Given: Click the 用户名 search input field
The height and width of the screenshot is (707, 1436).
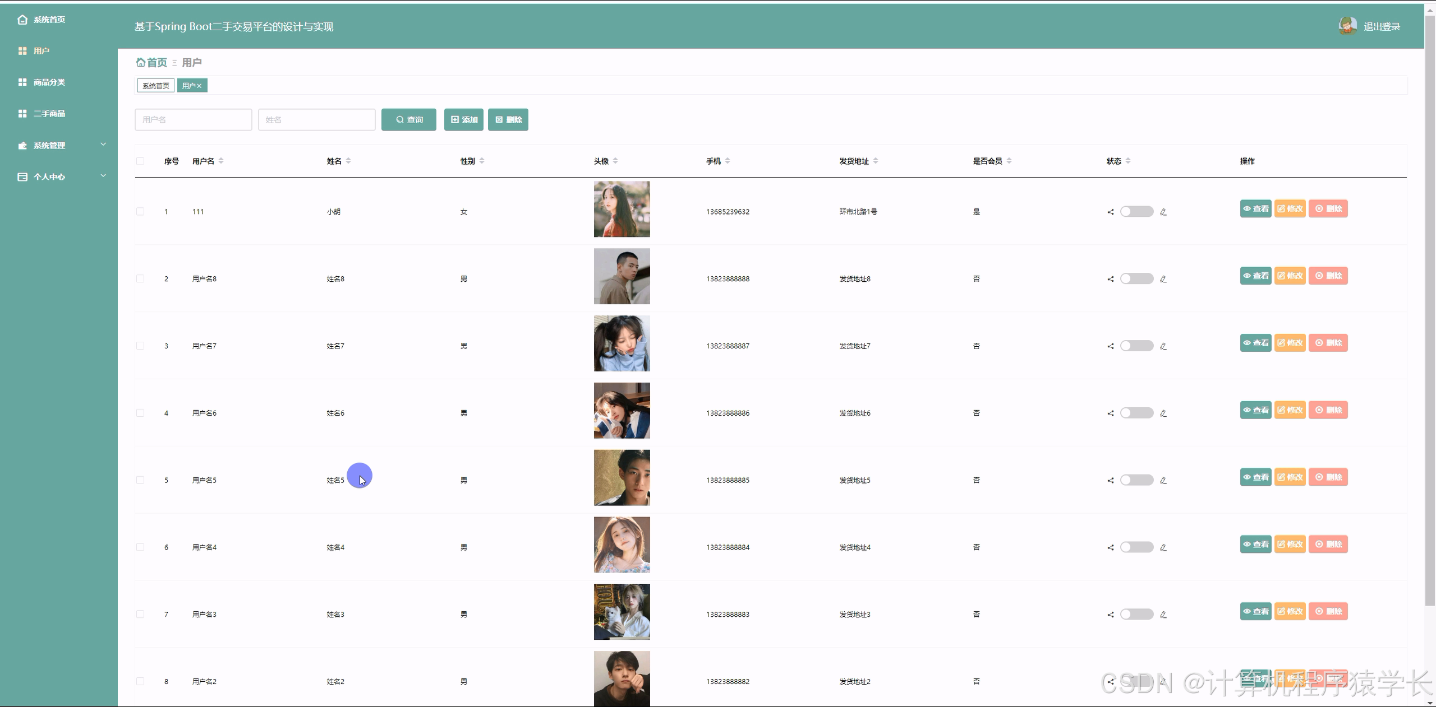Looking at the screenshot, I should (194, 120).
